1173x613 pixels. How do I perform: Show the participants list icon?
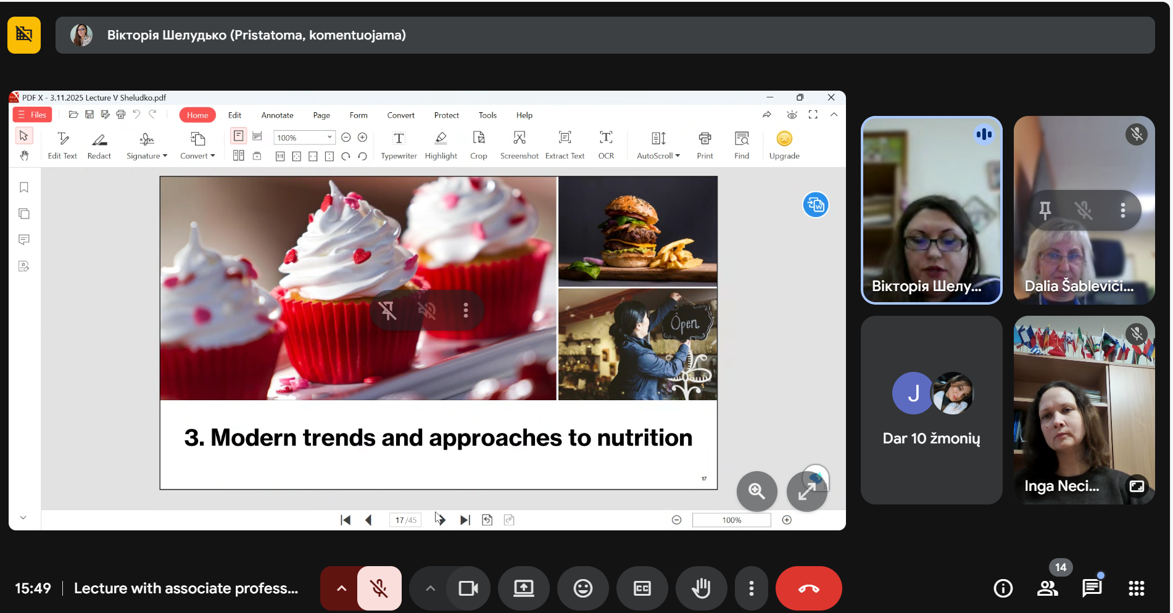[x=1047, y=588]
